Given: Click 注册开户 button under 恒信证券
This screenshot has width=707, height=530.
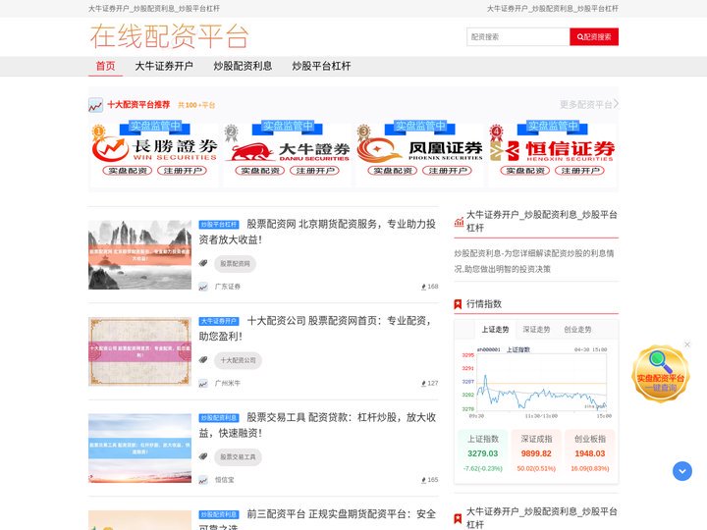Looking at the screenshot, I should pyautogui.click(x=580, y=171).
